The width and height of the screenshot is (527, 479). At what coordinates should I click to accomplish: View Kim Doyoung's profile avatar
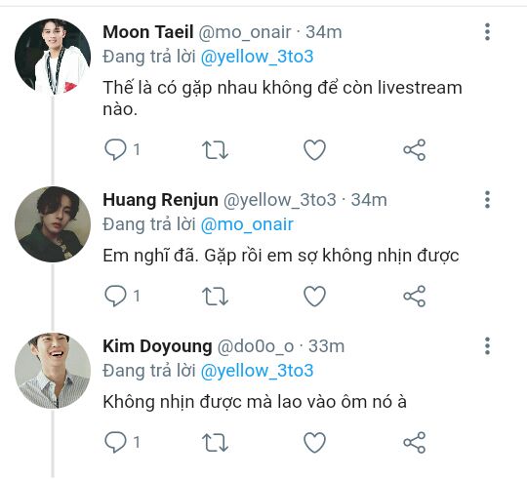coord(53,371)
